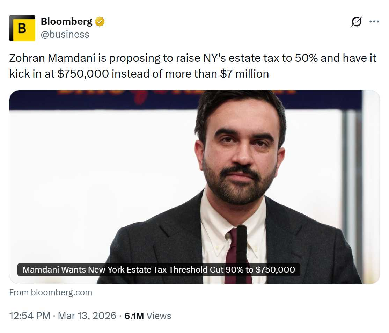Click the Mar 13, 2026 date
The width and height of the screenshot is (389, 333).
(87, 316)
